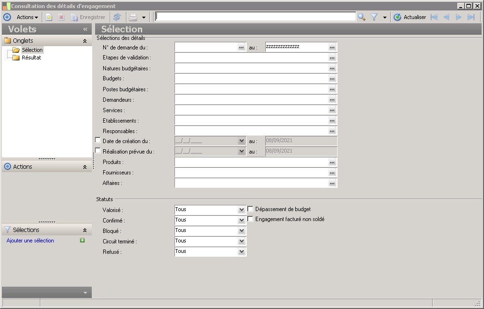The width and height of the screenshot is (484, 309).
Task: Click the Actualiser refresh button
Action: tap(410, 17)
